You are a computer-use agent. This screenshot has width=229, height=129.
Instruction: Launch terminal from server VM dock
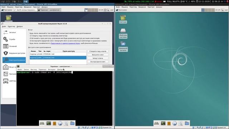click(x=49, y=123)
